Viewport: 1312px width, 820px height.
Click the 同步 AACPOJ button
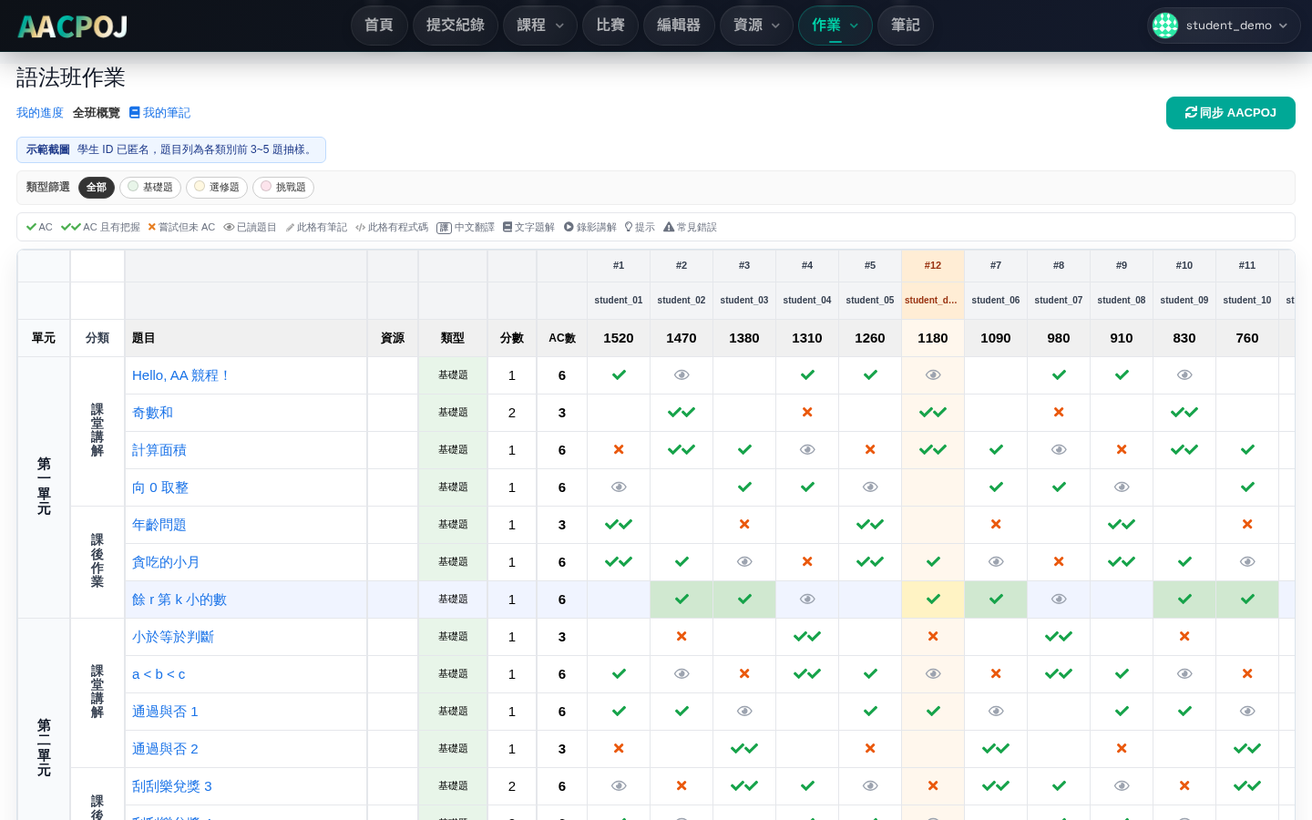[1231, 113]
